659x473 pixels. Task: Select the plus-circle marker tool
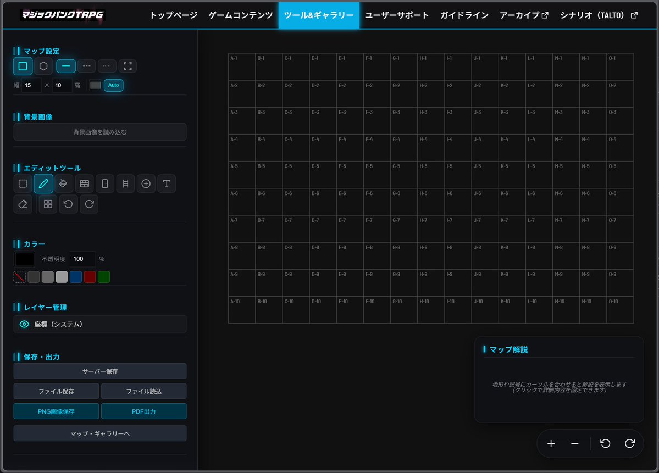146,183
